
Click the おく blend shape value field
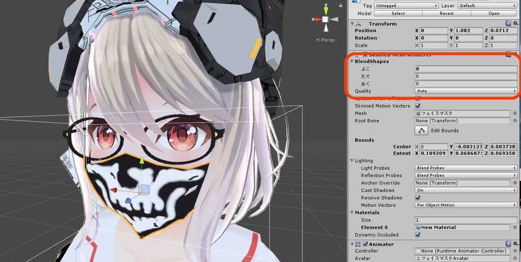point(466,83)
